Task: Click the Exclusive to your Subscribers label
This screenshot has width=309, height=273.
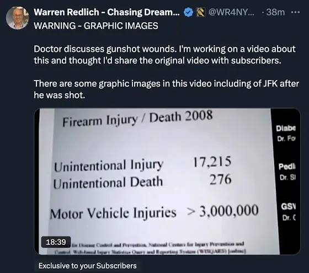Action: (x=88, y=266)
